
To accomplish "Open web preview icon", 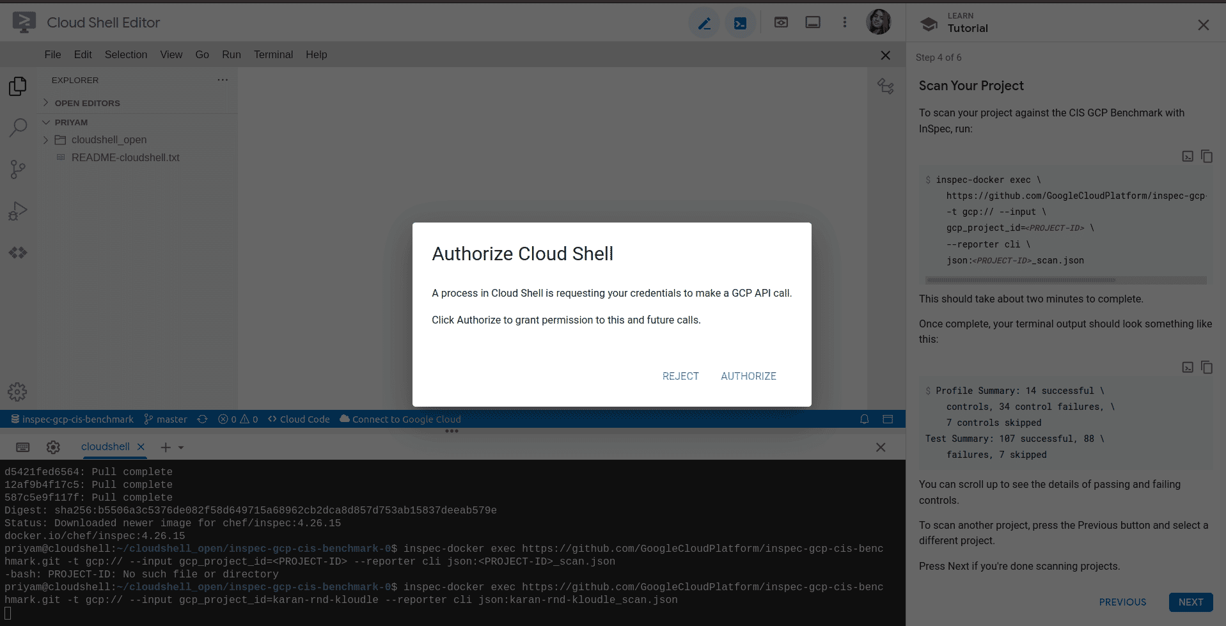I will pyautogui.click(x=781, y=22).
